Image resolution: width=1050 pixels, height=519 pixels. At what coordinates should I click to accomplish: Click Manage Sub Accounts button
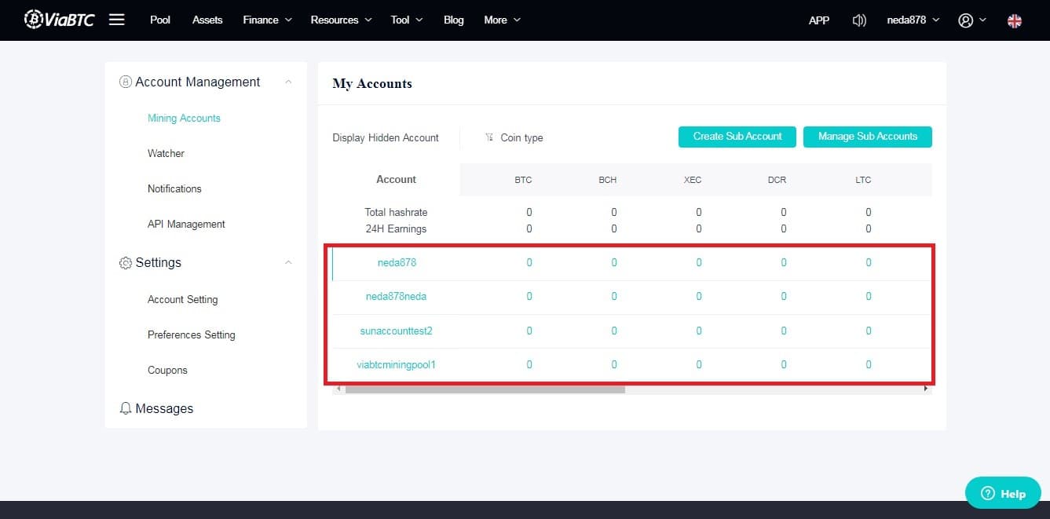tap(868, 137)
